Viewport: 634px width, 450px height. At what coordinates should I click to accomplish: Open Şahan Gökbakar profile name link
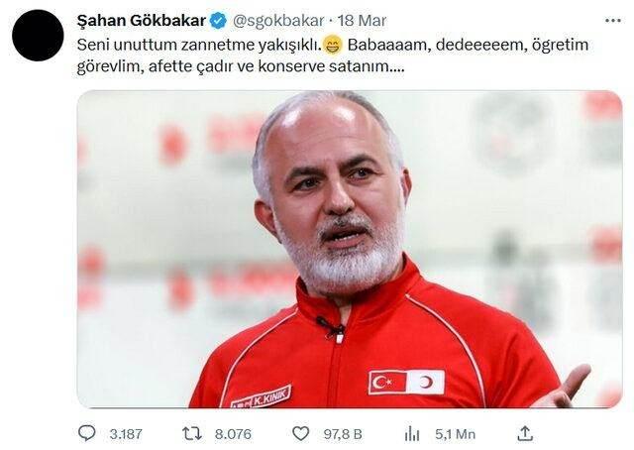click(142, 21)
